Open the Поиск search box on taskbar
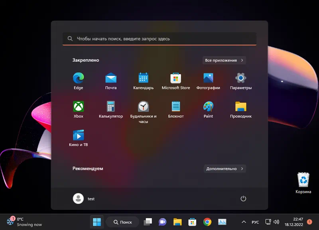Viewport: 319px width, 230px height. click(123, 222)
